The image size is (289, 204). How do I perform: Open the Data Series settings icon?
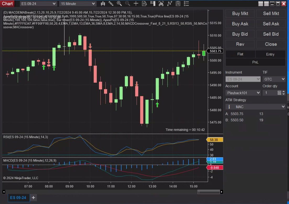coord(144,3)
